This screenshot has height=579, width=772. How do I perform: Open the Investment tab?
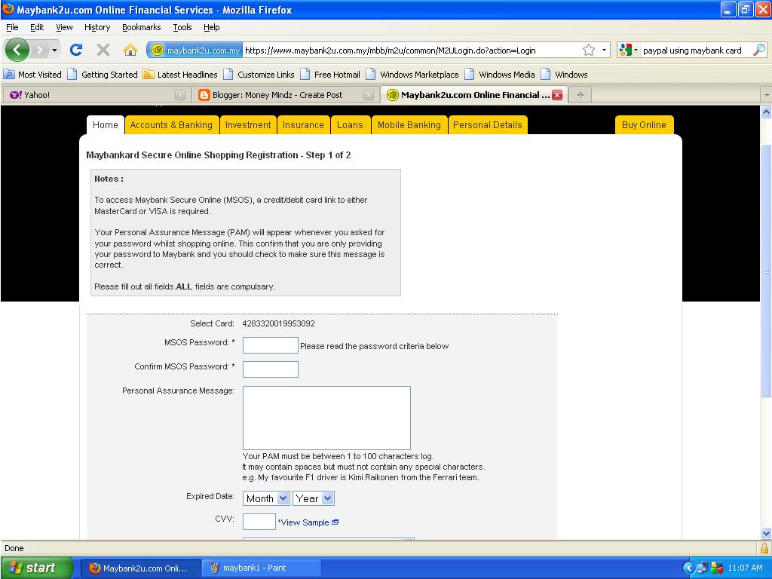(x=248, y=125)
